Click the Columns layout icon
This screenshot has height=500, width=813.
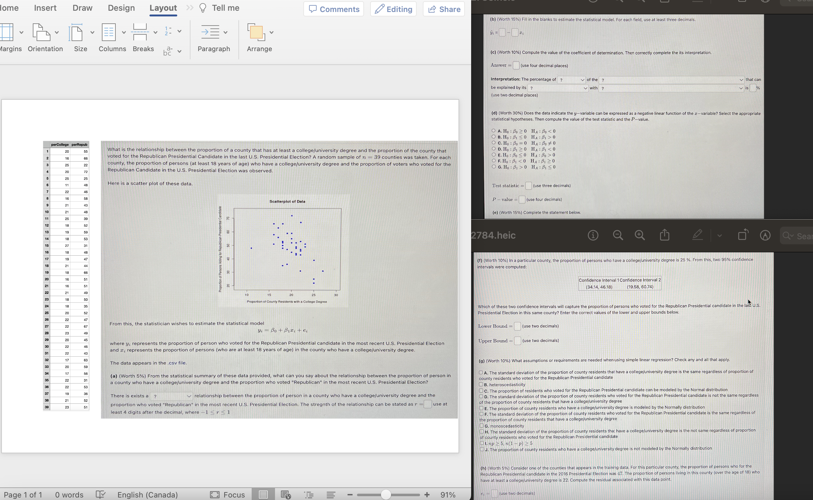click(109, 32)
